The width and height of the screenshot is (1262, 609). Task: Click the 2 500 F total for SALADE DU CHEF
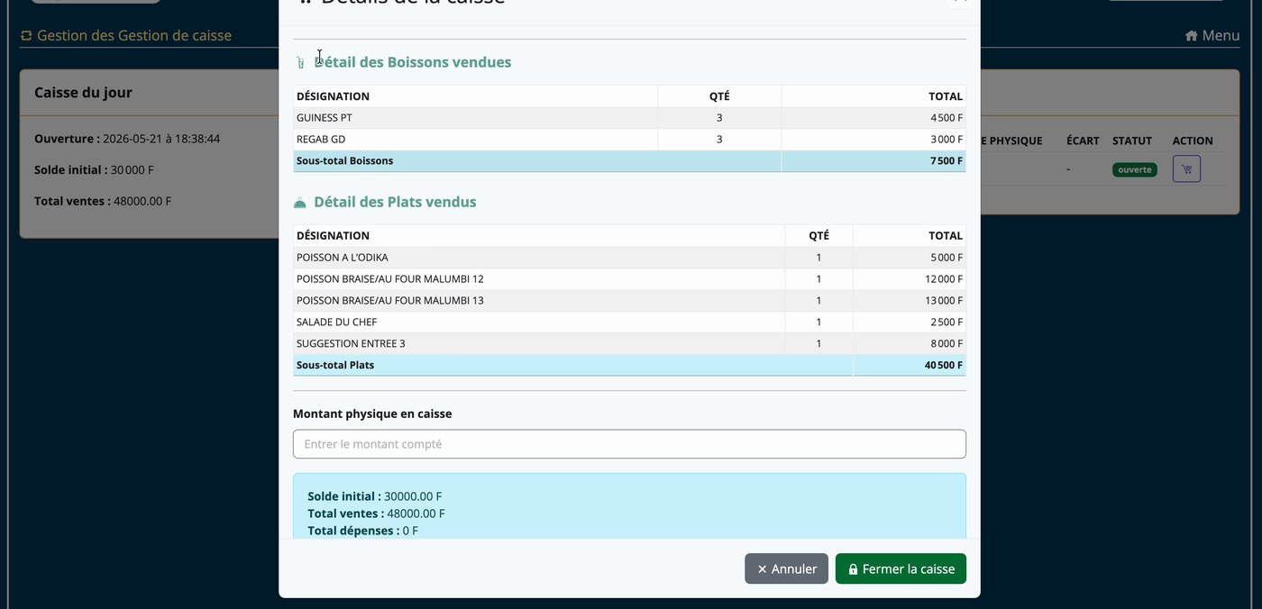tap(946, 323)
